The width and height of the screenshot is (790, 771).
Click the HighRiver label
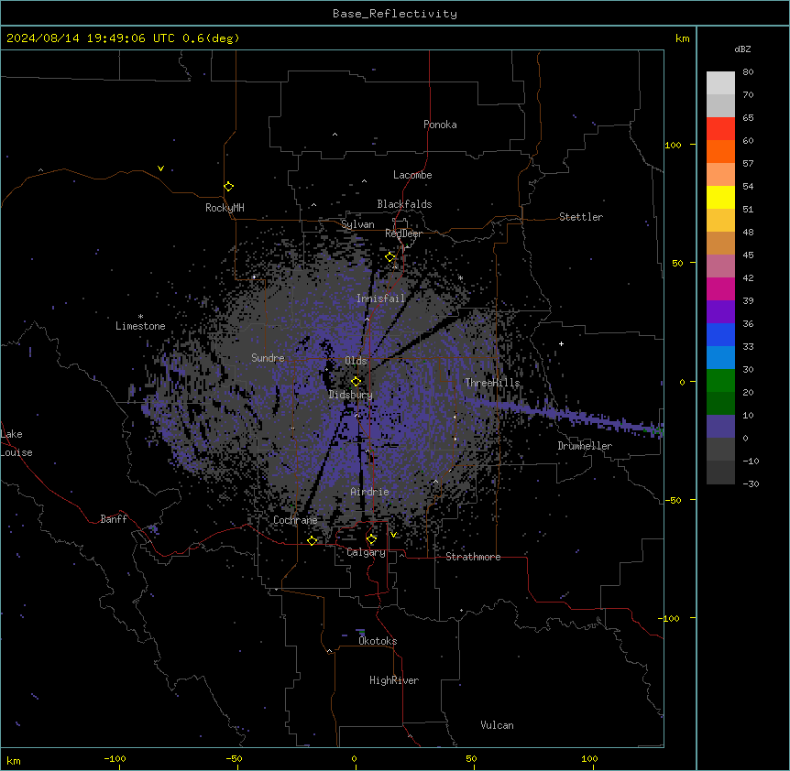click(394, 680)
